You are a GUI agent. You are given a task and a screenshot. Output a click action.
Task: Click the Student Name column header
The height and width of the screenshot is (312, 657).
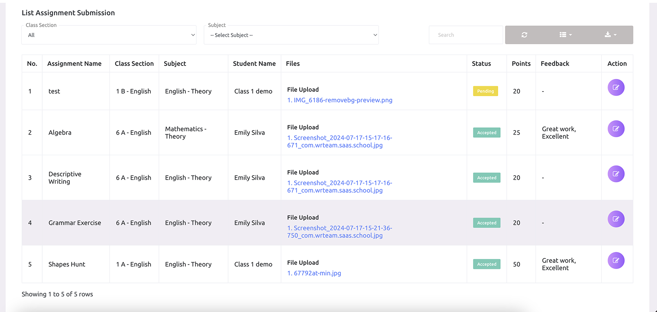pos(254,64)
